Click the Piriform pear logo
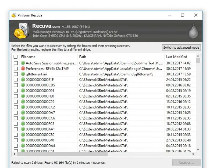 193,31
